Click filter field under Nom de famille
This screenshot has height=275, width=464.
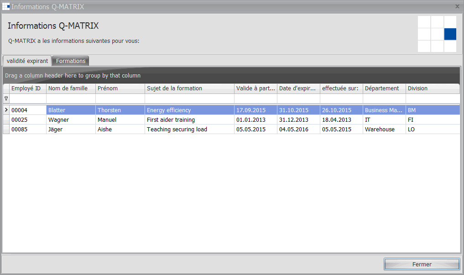pos(71,99)
